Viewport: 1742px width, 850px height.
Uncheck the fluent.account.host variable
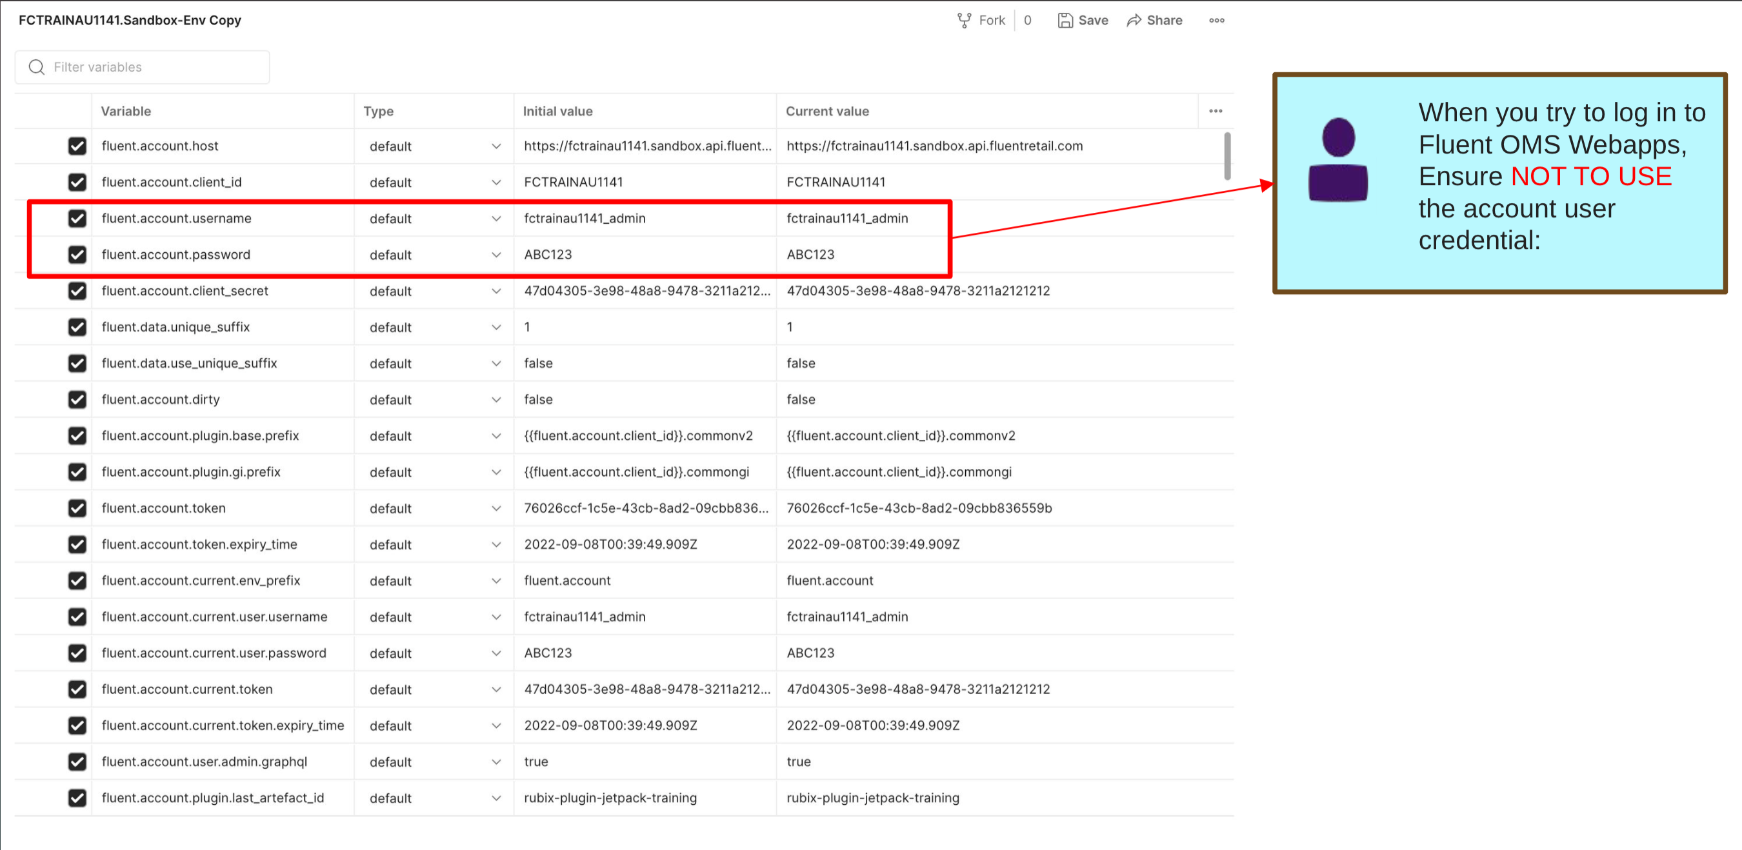click(x=77, y=146)
